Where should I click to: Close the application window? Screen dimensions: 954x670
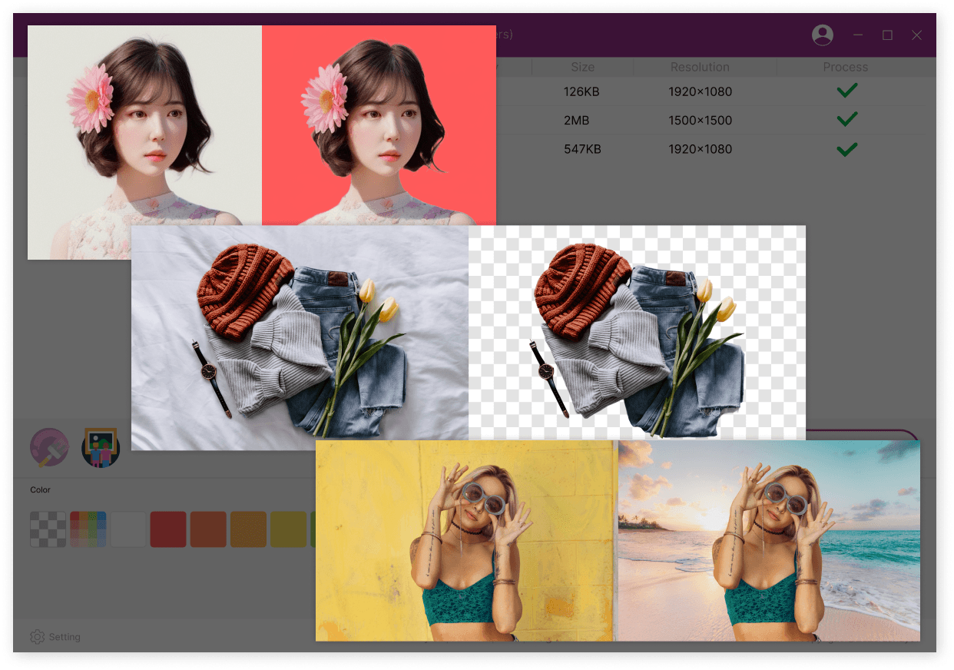[x=916, y=35]
